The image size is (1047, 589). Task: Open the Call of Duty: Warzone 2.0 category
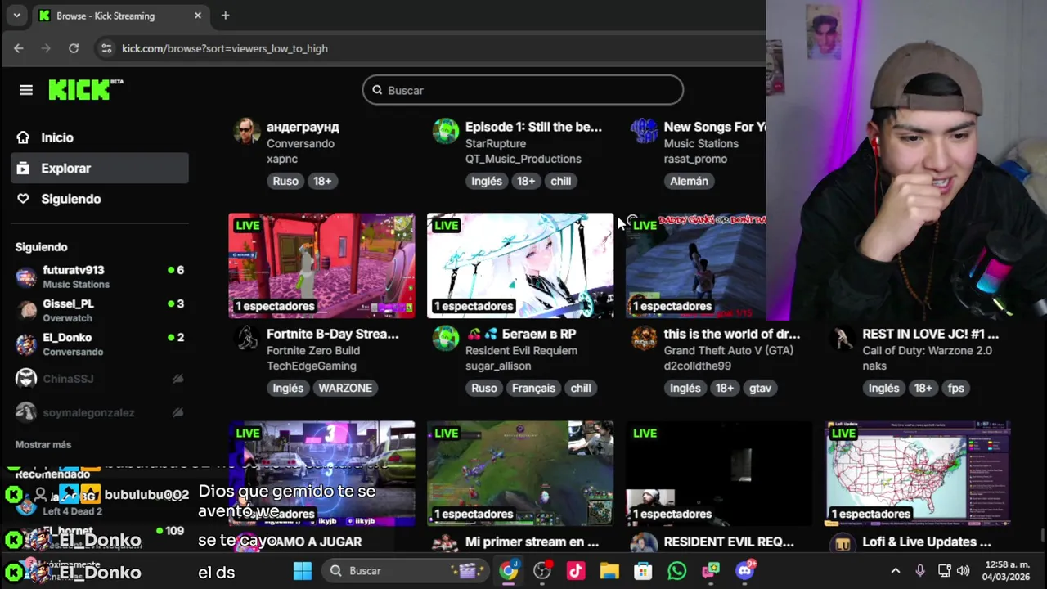(x=928, y=350)
